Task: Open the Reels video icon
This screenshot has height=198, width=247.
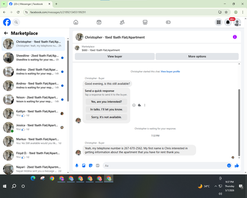Action: [x=99, y=22]
